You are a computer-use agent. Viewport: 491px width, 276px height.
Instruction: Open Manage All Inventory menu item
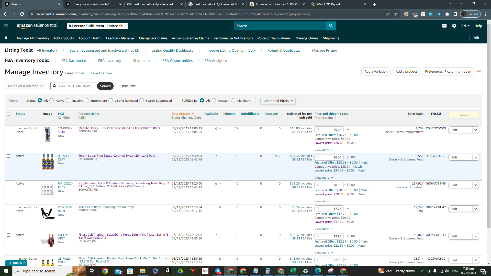tap(33, 38)
